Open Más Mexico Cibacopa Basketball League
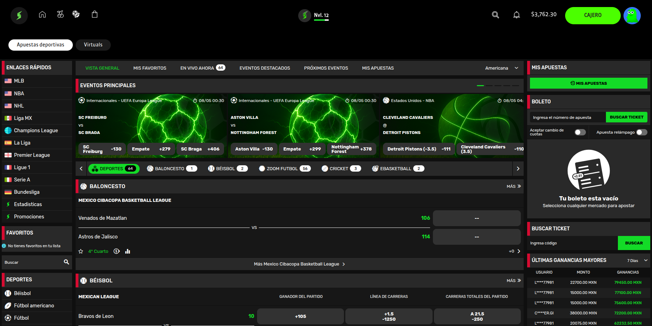 (x=300, y=264)
